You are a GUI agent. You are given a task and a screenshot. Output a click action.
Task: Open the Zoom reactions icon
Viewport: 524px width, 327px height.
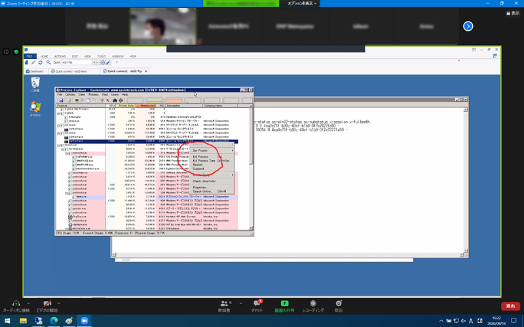coord(339,303)
